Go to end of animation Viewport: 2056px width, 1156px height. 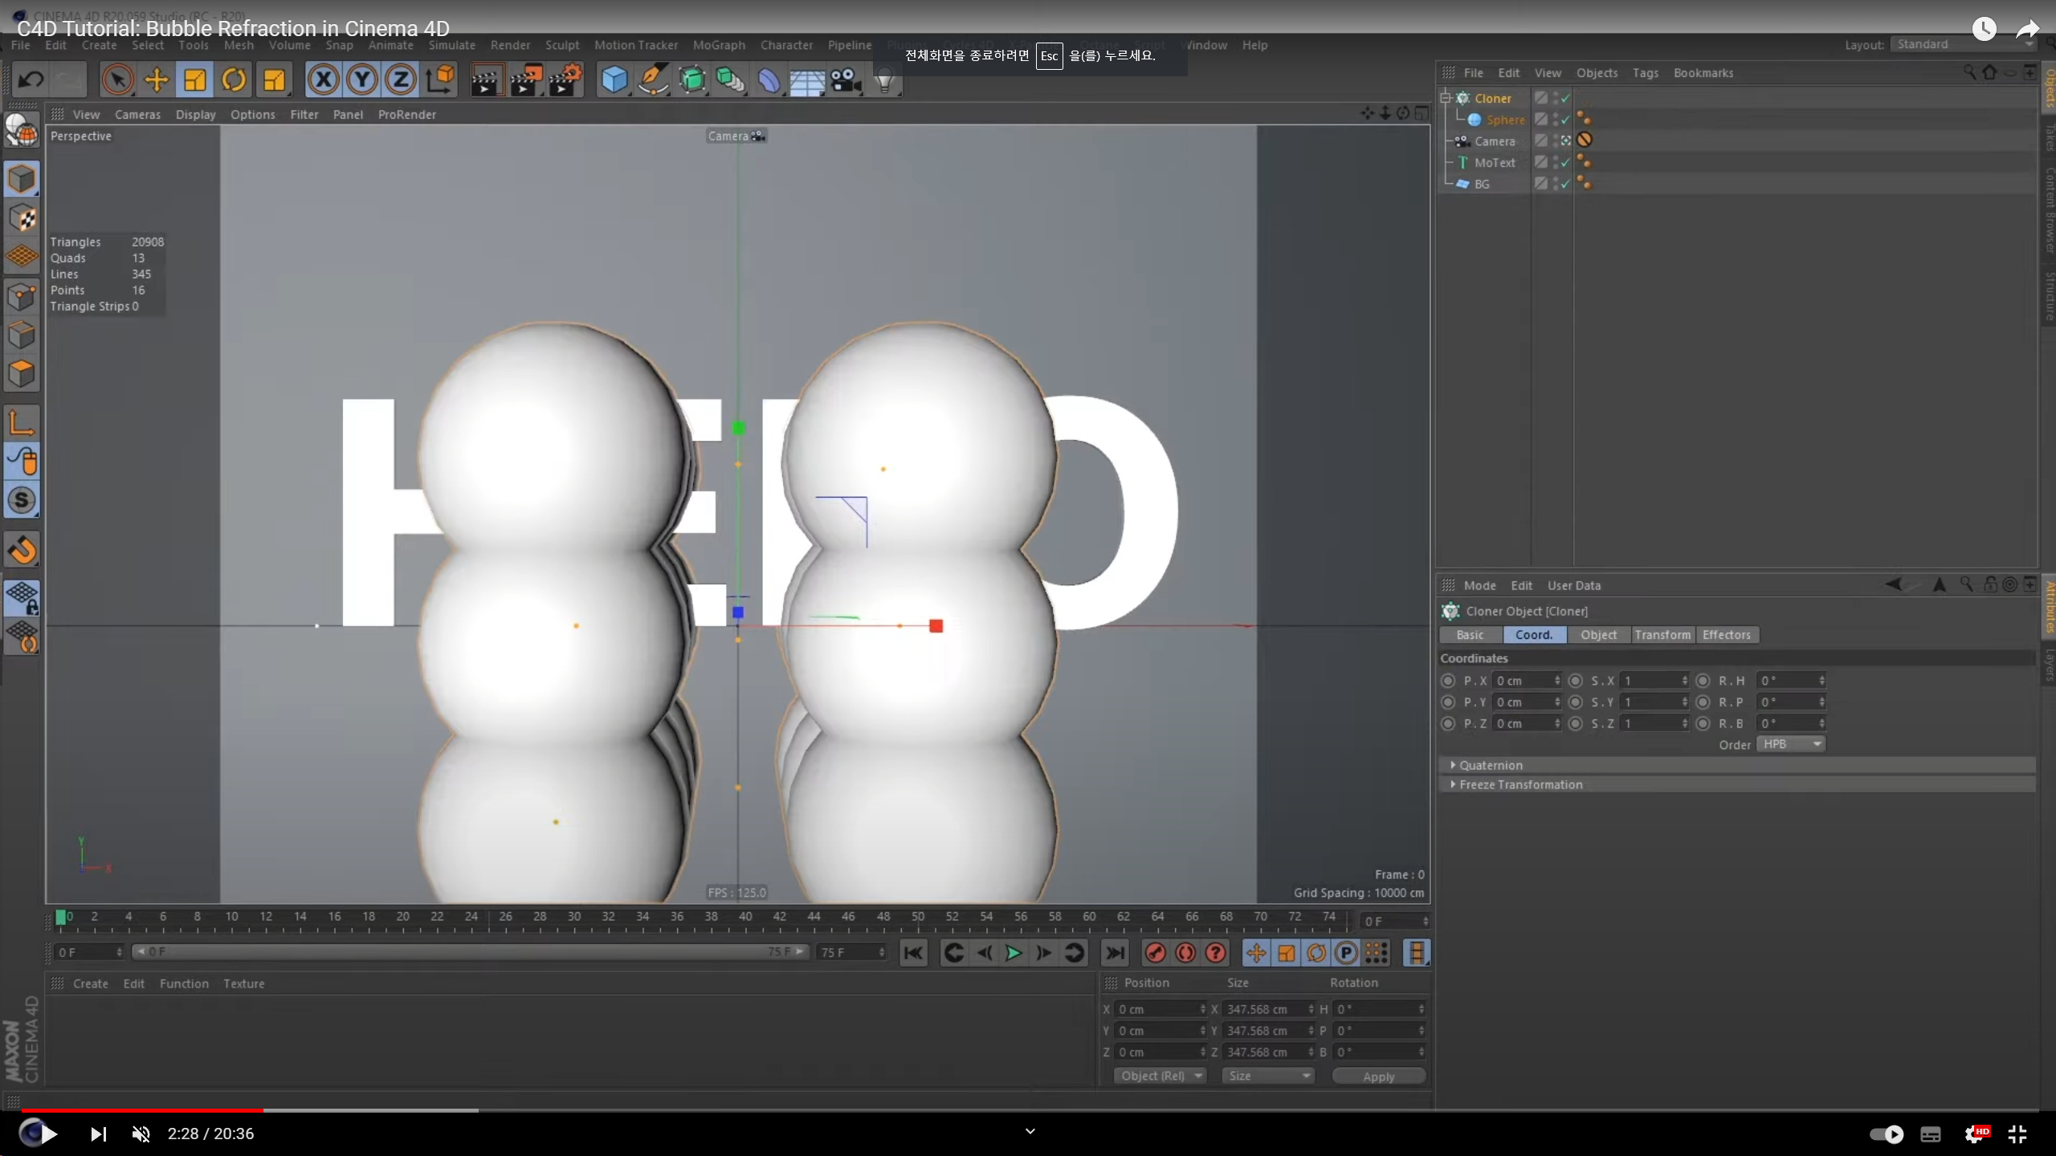pos(1115,953)
